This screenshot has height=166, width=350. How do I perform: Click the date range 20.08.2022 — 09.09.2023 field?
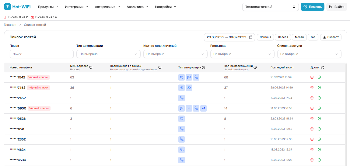point(229,37)
